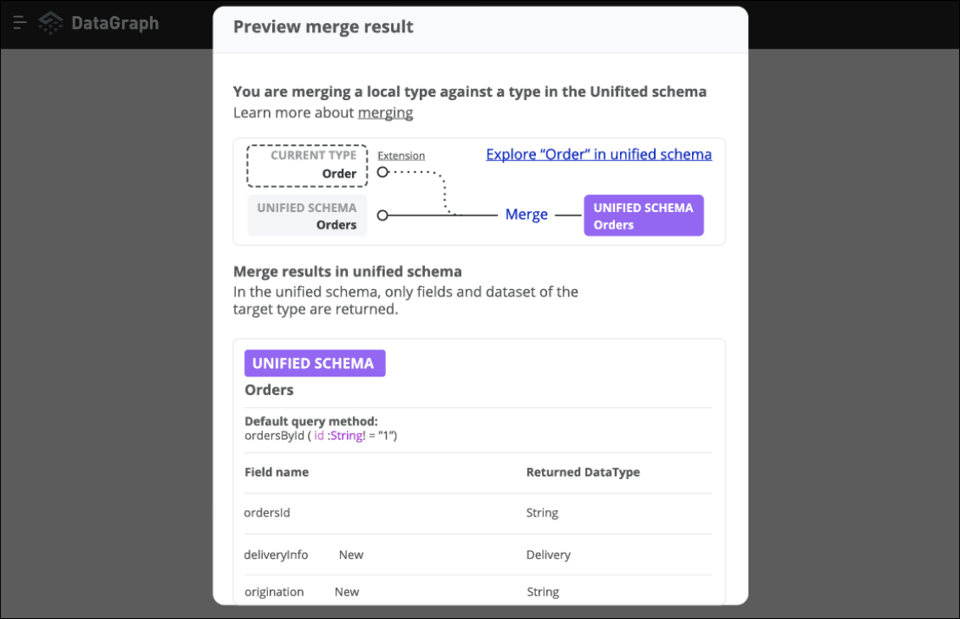Screen dimensions: 960x619
Task: Click the Extension label in diagram
Action: pos(401,155)
